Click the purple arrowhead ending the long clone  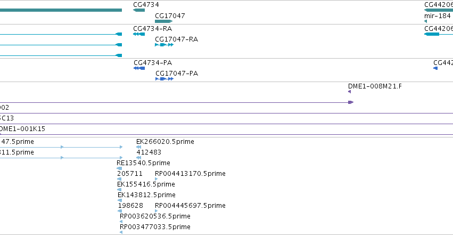click(350, 102)
